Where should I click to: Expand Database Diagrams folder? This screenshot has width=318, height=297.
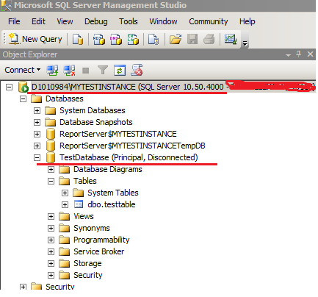click(x=51, y=169)
